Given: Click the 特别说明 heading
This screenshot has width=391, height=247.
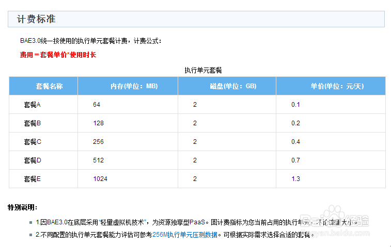Looking at the screenshot, I should click(22, 207).
